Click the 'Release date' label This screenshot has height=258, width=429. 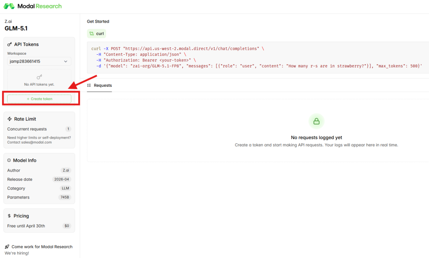[20, 180]
